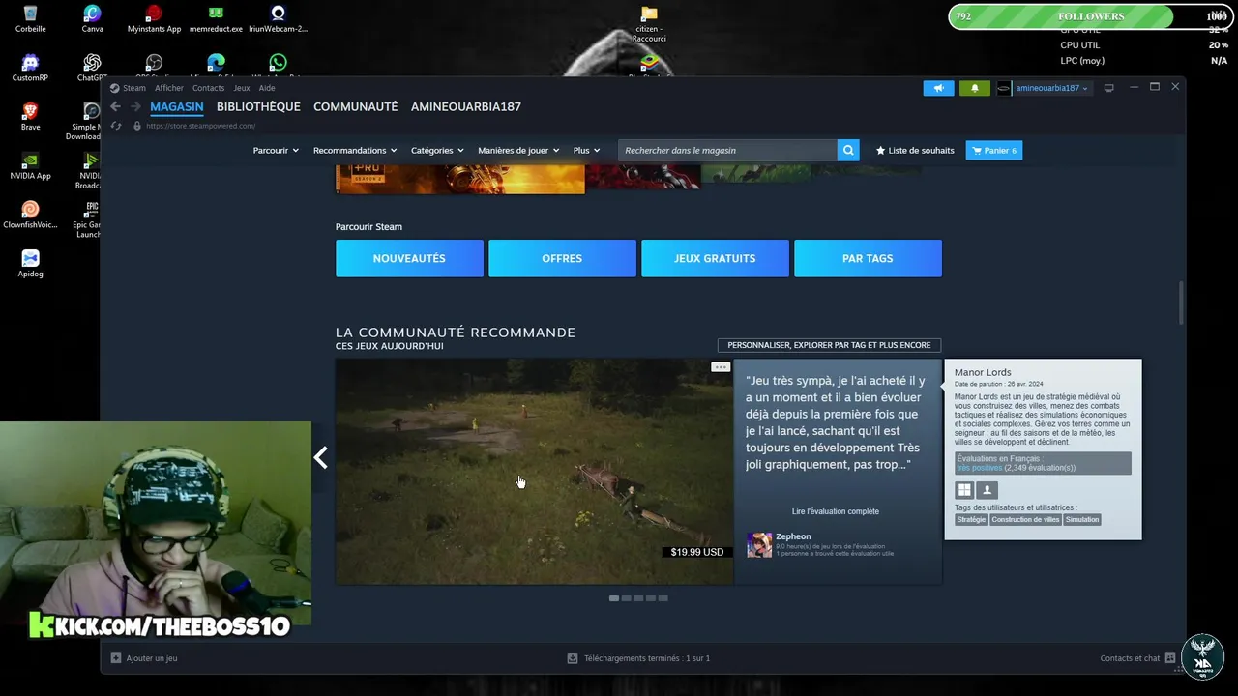Open the Apidog desktop shortcut

(30, 264)
